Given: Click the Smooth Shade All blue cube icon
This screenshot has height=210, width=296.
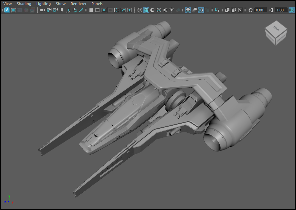Looking at the screenshot, I should [146, 10].
